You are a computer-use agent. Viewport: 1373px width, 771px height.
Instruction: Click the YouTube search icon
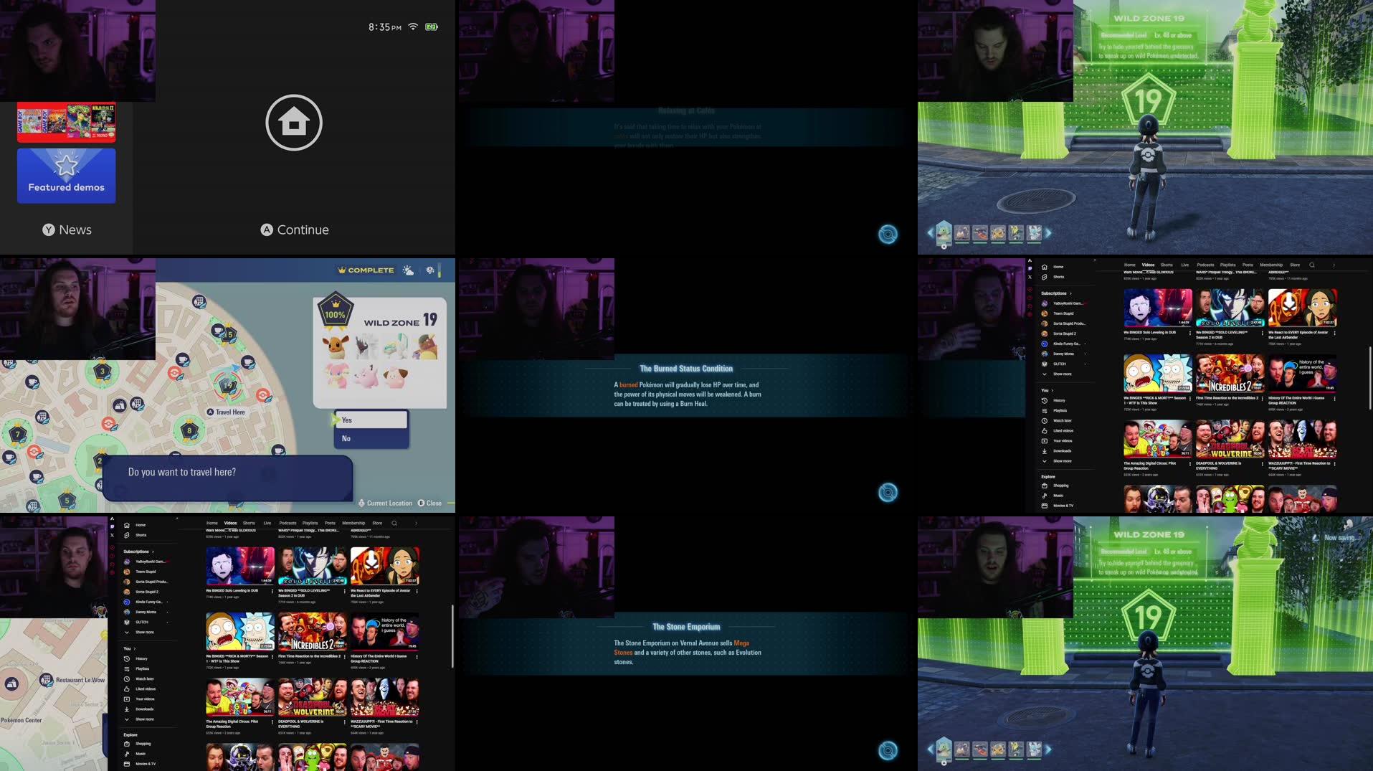tap(394, 523)
